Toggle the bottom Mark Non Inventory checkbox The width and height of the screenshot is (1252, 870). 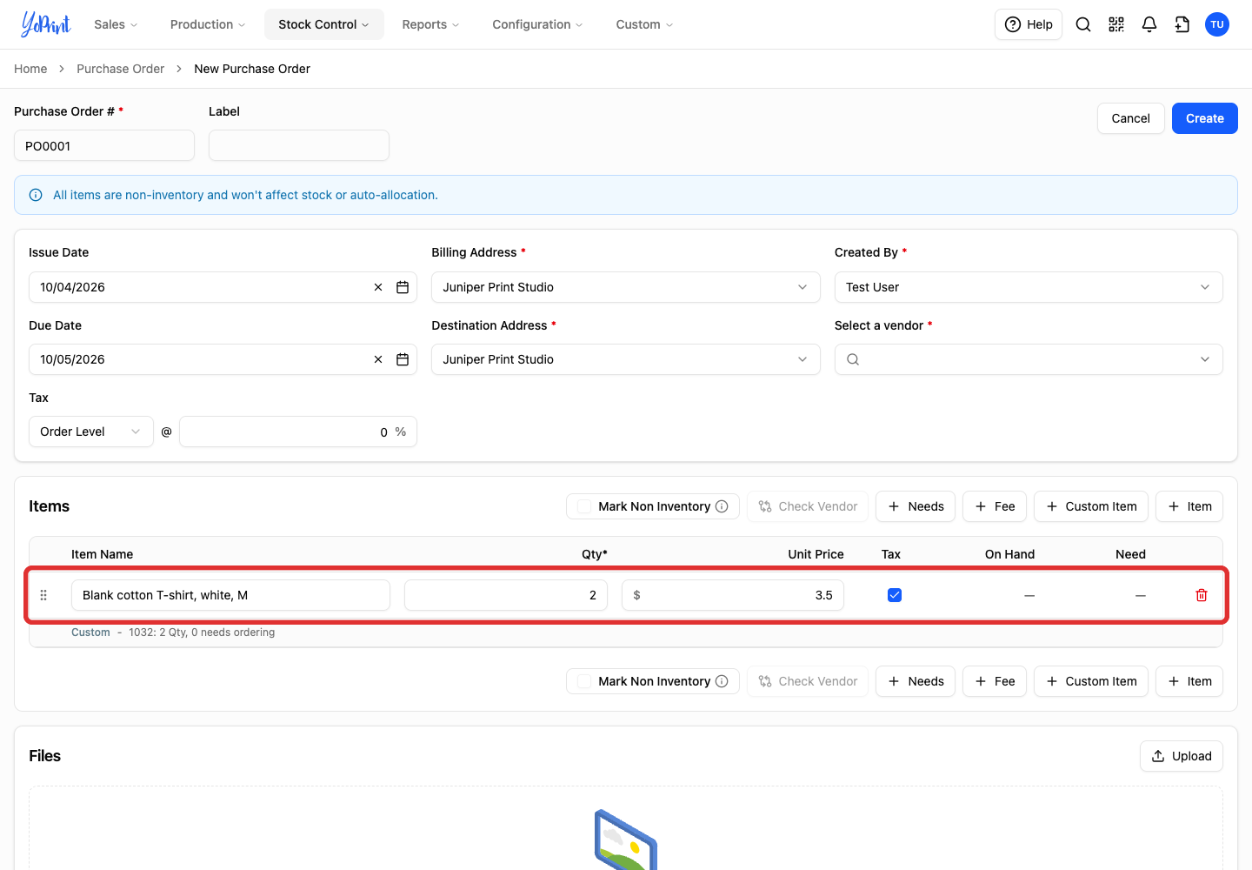tap(584, 681)
